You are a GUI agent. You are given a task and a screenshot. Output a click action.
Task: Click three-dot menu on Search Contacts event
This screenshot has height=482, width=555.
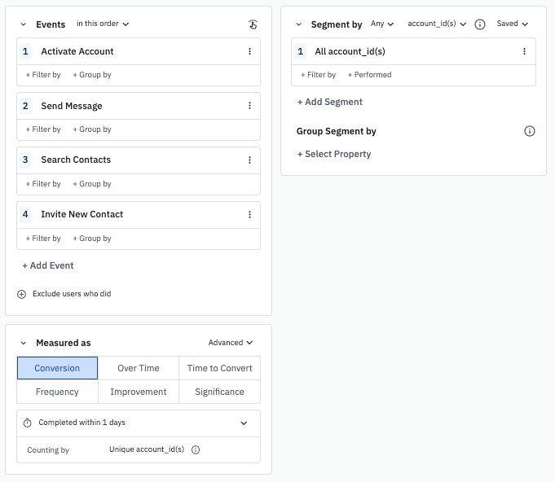249,160
